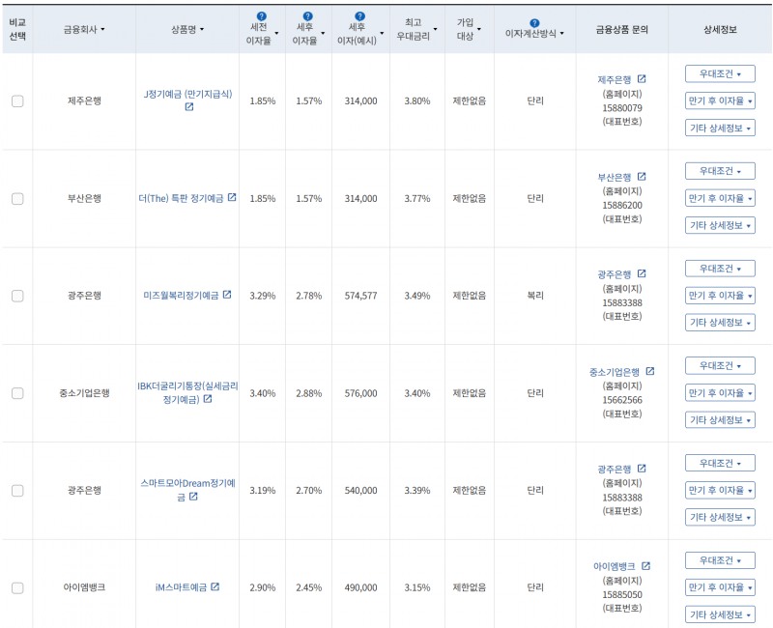Click external link icon beside 부산은행 homepage
This screenshot has width=773, height=628.
(642, 177)
